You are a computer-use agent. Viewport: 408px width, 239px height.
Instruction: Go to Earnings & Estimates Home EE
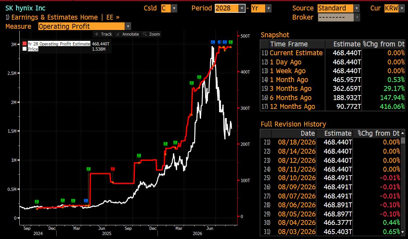click(62, 17)
